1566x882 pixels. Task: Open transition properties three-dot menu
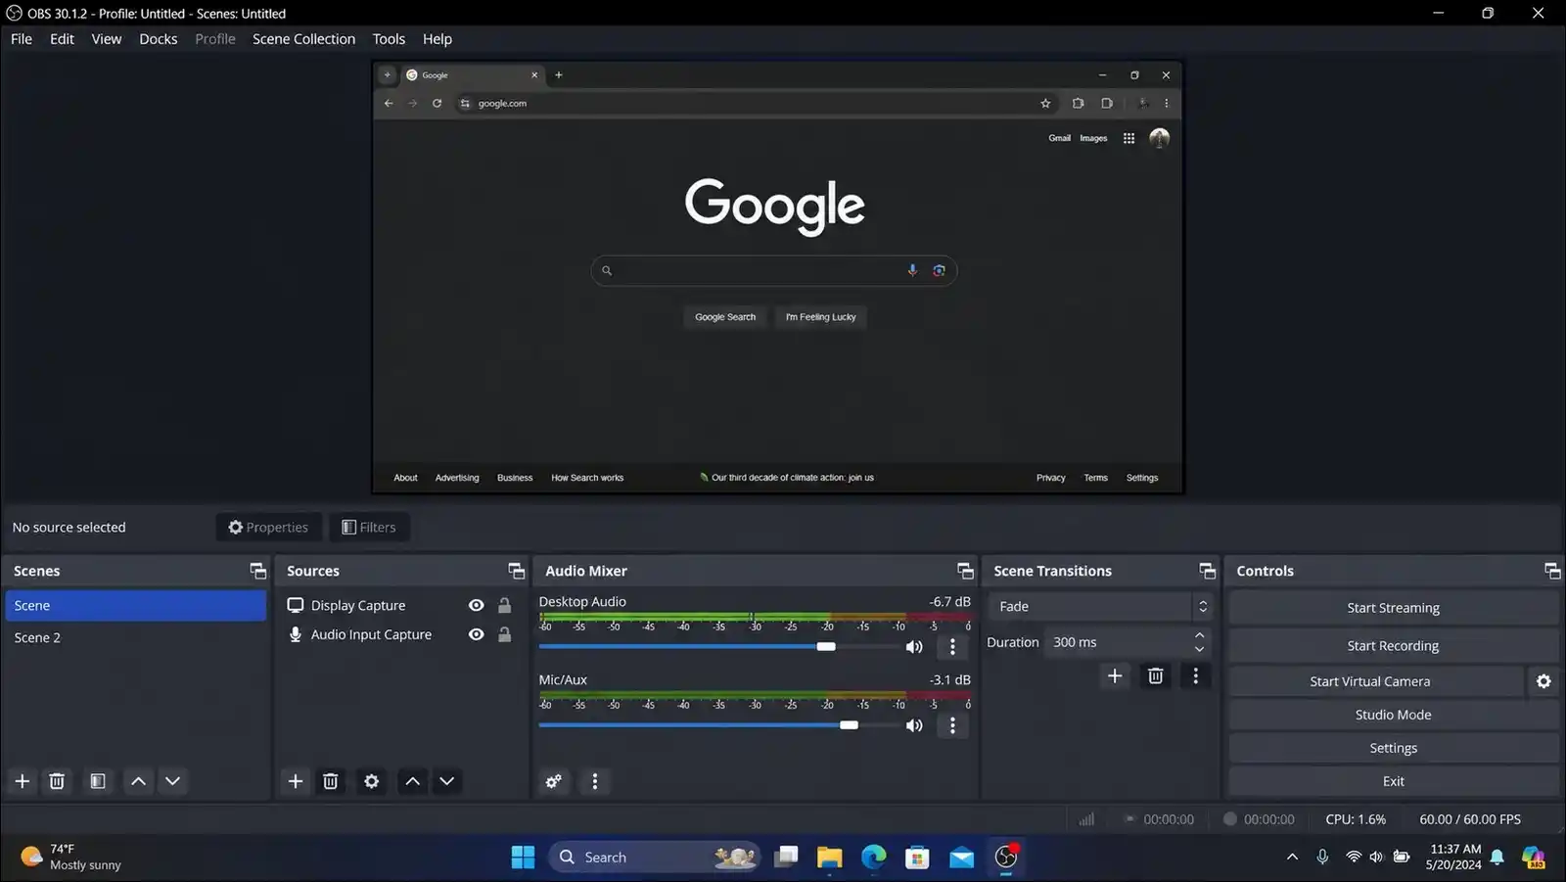point(1196,675)
